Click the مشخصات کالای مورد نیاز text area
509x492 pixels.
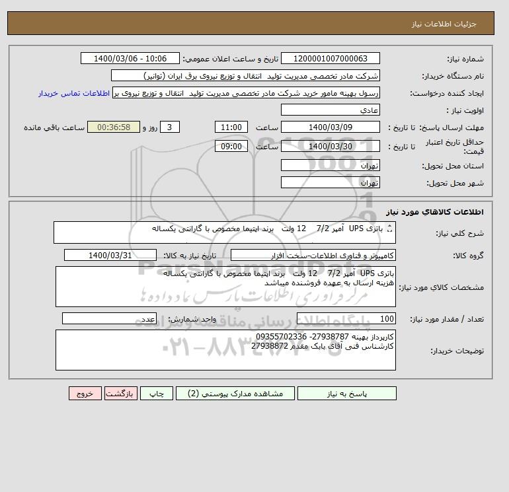[x=225, y=287]
